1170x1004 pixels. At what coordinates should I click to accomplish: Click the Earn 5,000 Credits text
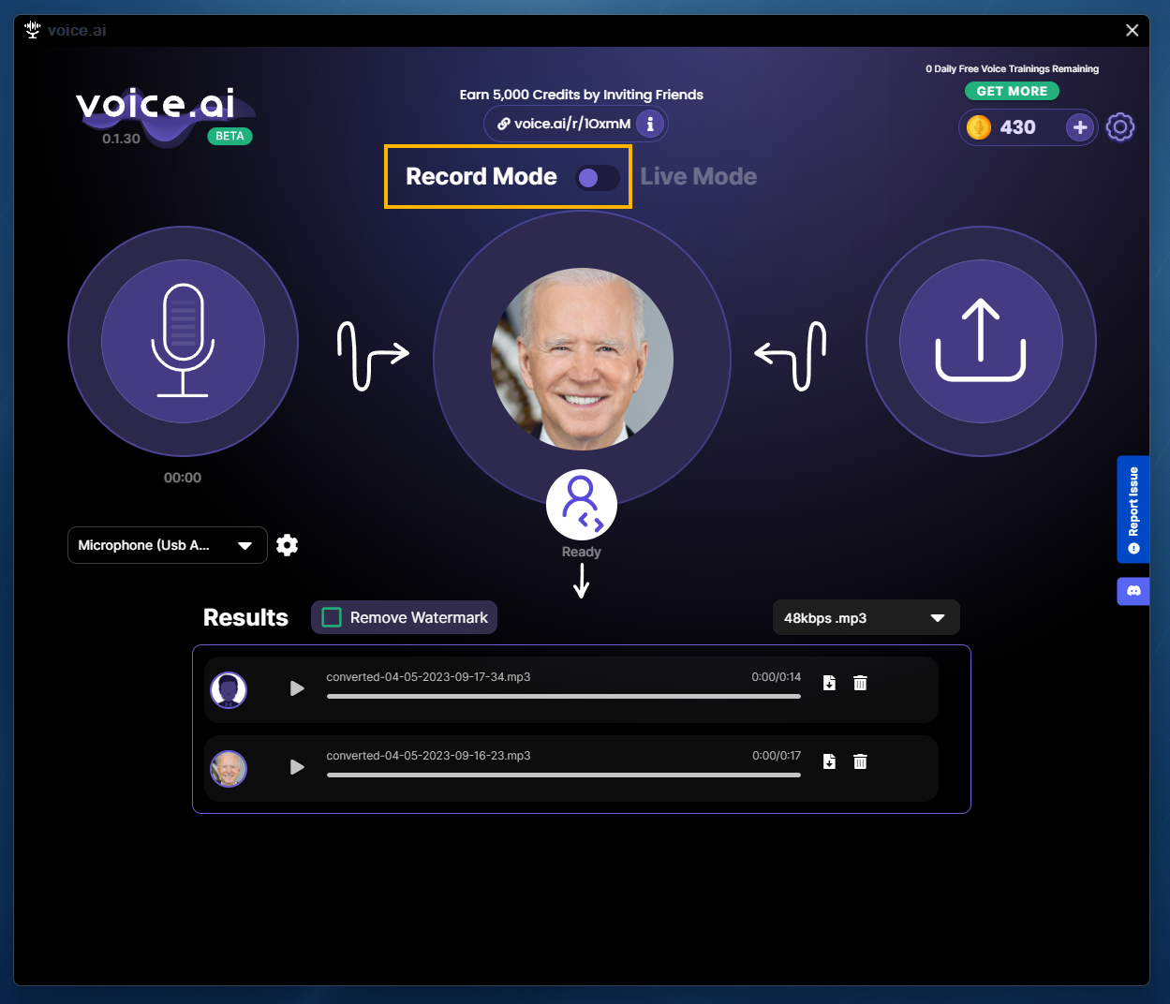(582, 95)
